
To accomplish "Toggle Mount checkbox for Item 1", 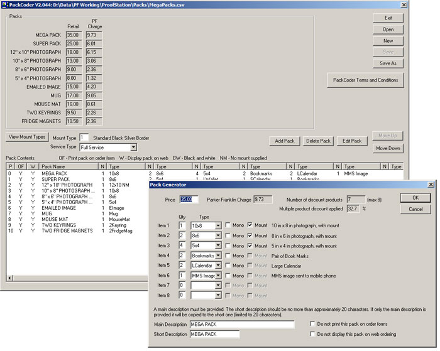I will [x=251, y=225].
